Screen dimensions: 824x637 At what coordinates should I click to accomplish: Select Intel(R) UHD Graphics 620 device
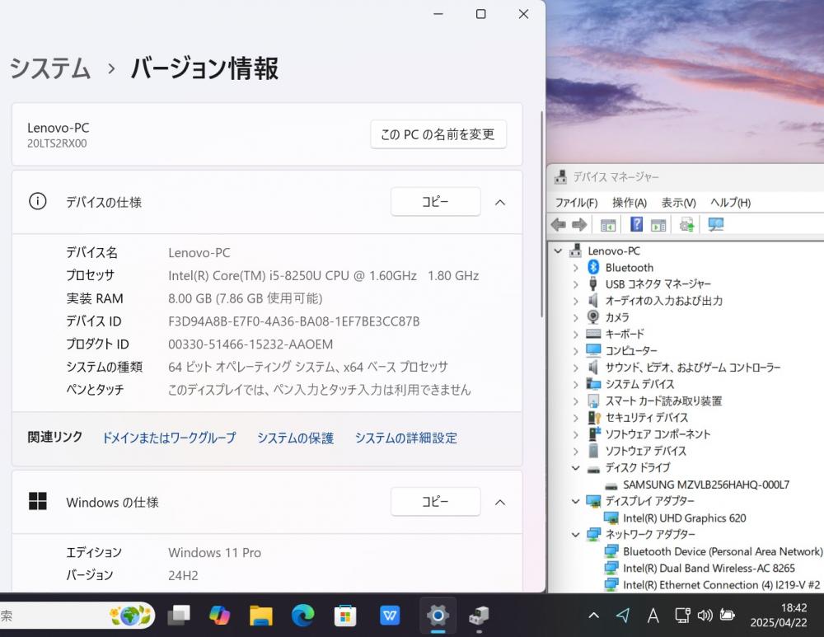coord(684,518)
